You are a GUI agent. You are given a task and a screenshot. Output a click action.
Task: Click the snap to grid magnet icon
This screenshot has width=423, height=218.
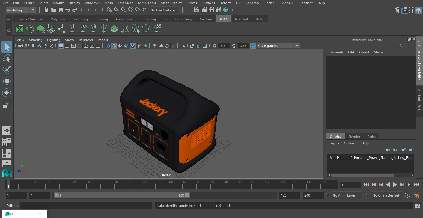coord(109,10)
